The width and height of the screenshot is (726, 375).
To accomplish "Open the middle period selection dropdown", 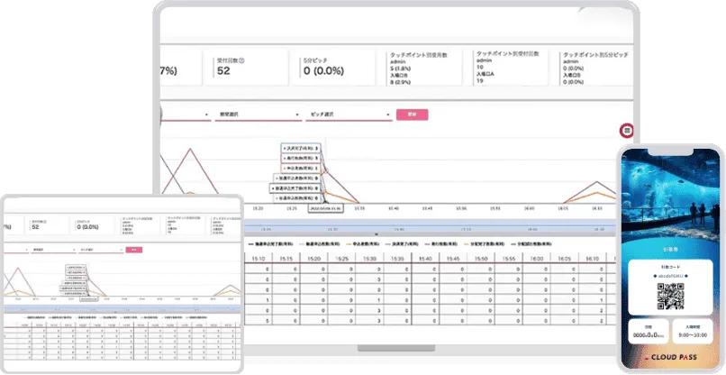I will click(x=256, y=115).
